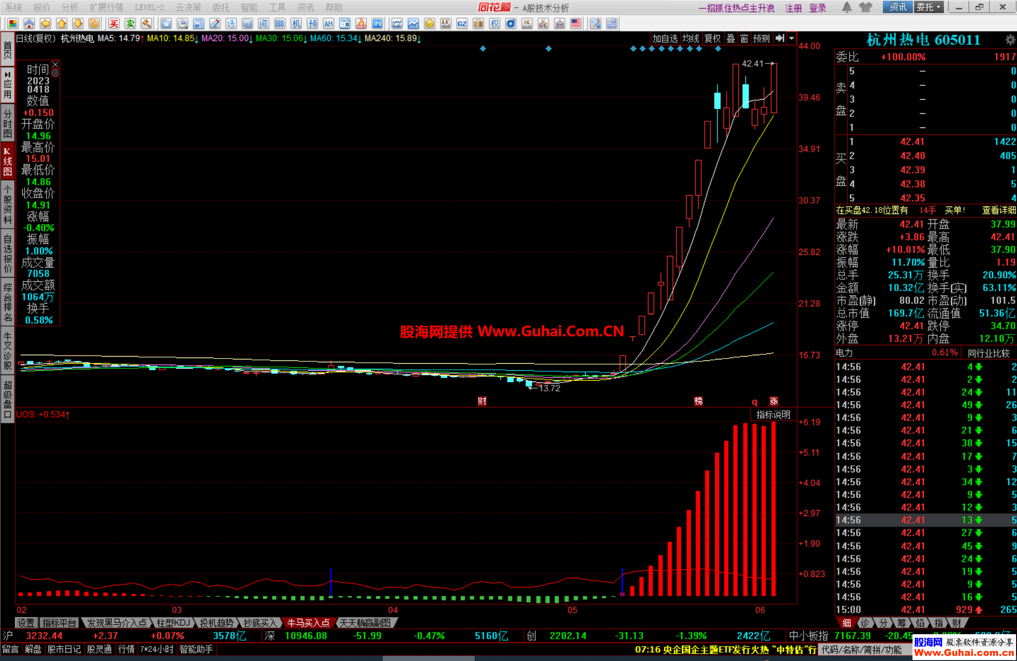The image size is (1017, 661).
Task: Click the refresh circular arrow icon
Action: pyautogui.click(x=94, y=24)
